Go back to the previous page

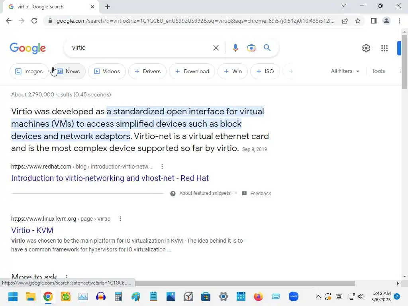(x=9, y=21)
